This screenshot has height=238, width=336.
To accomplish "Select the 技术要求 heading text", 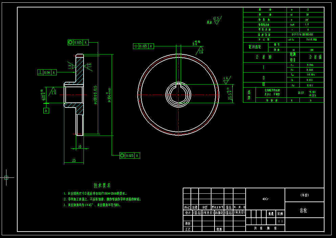I will coord(102,185).
